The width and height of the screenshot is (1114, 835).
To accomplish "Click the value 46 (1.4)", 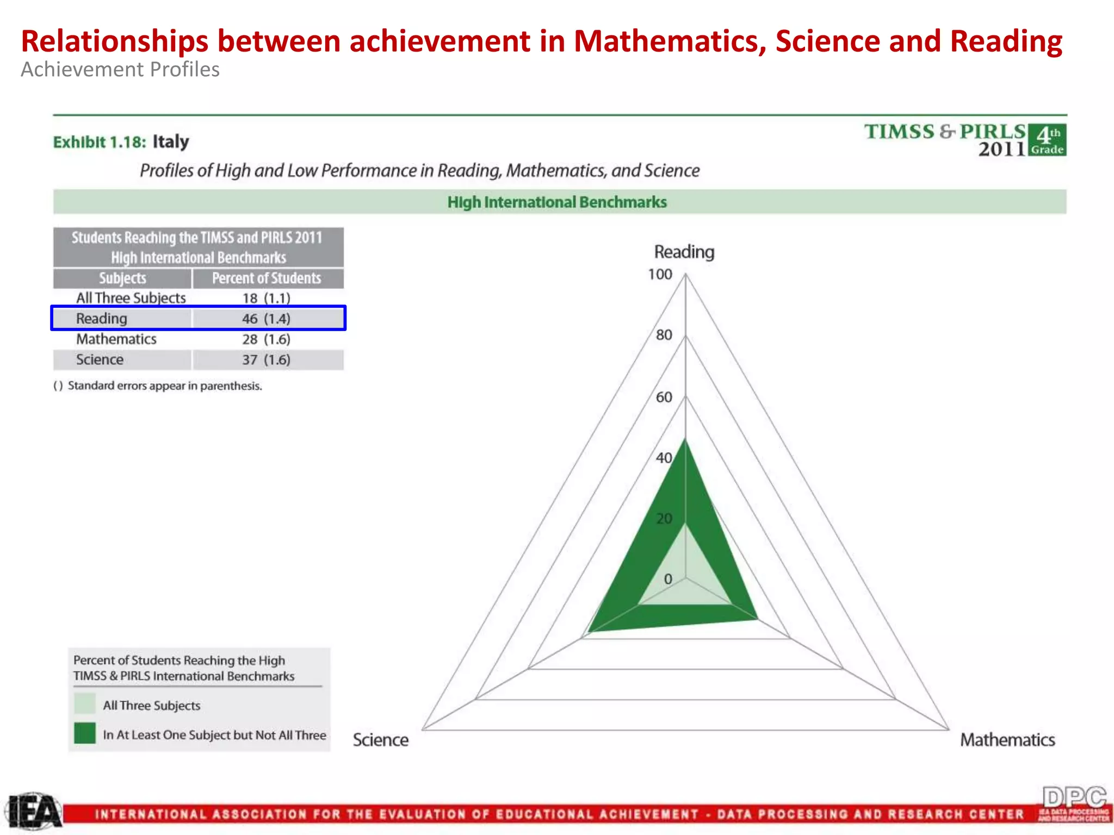I will click(267, 319).
